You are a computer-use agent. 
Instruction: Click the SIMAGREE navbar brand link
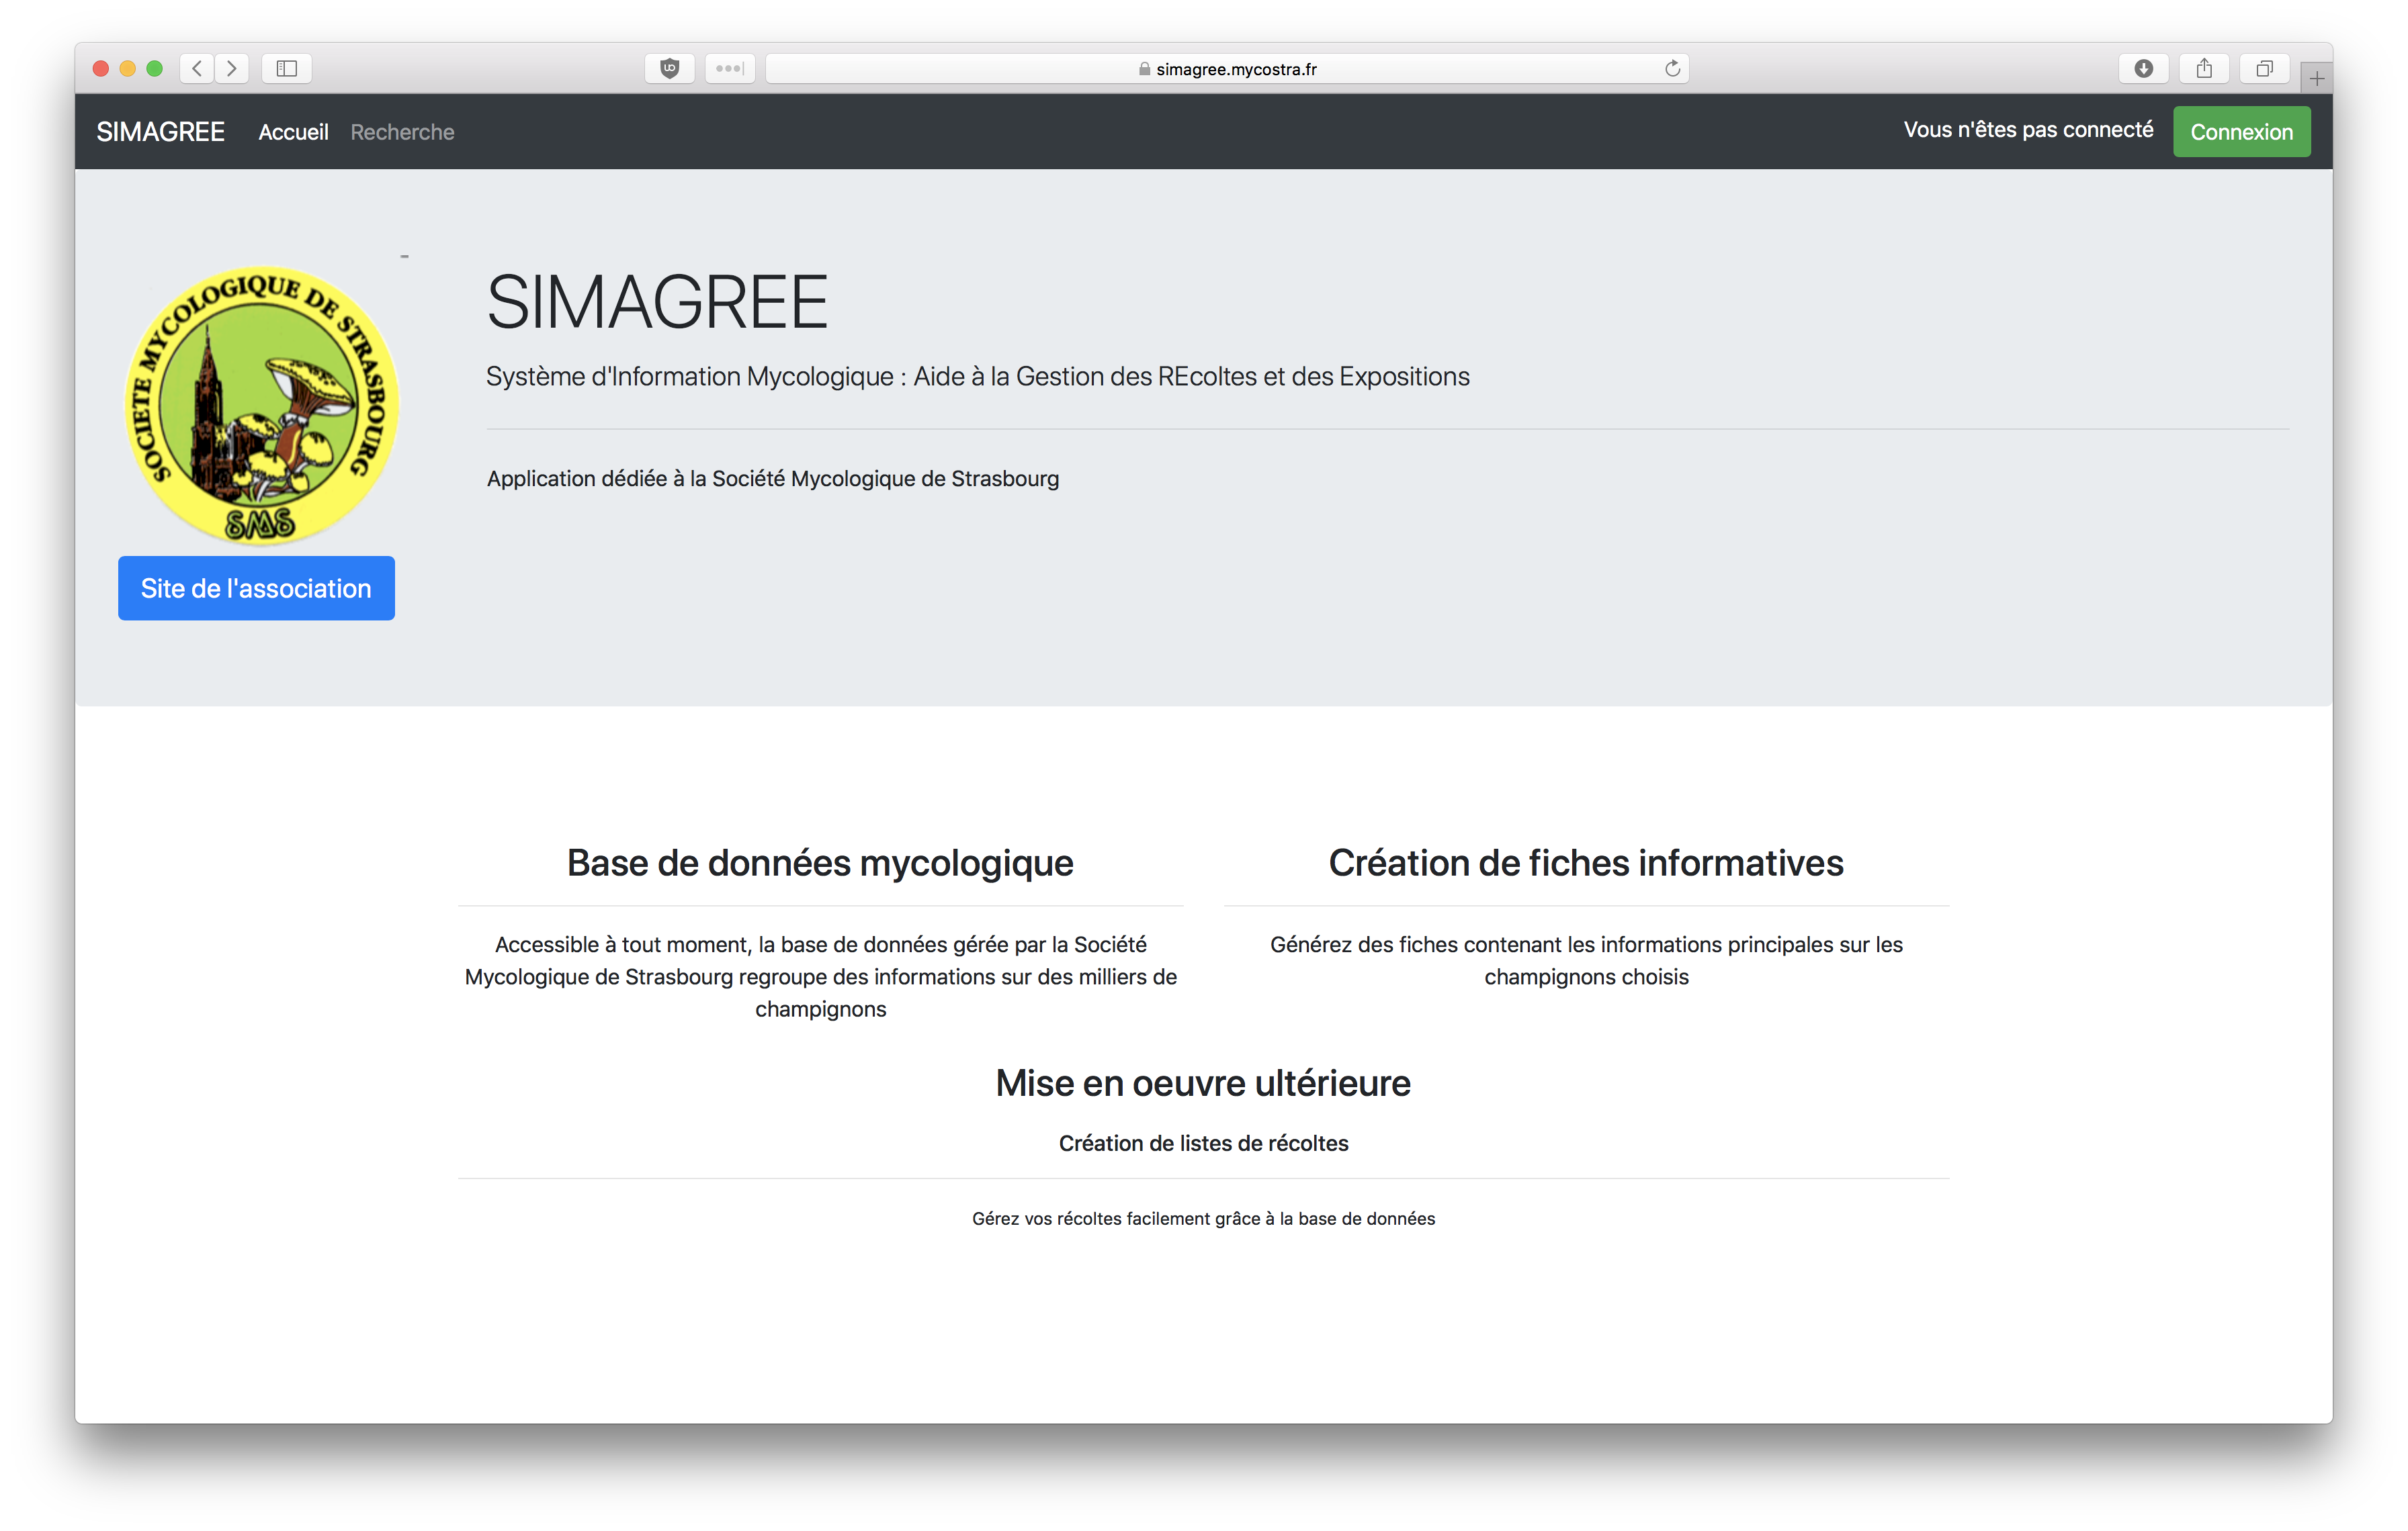click(x=160, y=132)
